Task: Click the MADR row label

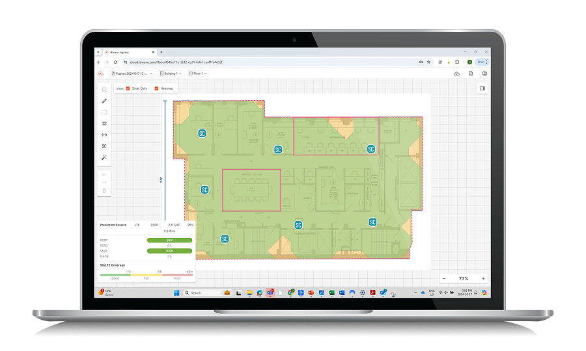Action: (x=104, y=257)
